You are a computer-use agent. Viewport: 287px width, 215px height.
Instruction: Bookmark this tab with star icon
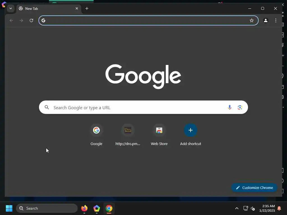[x=252, y=20]
